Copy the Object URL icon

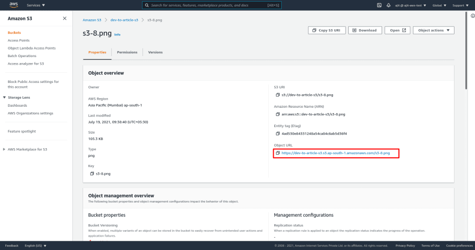pos(277,153)
